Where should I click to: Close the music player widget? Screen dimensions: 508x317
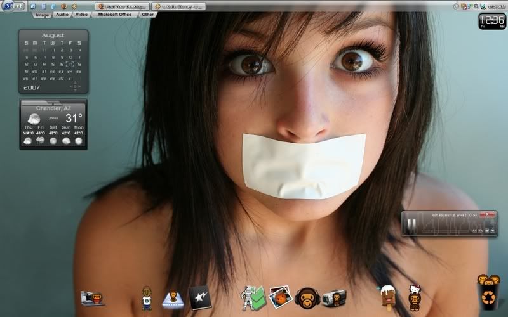pos(487,214)
